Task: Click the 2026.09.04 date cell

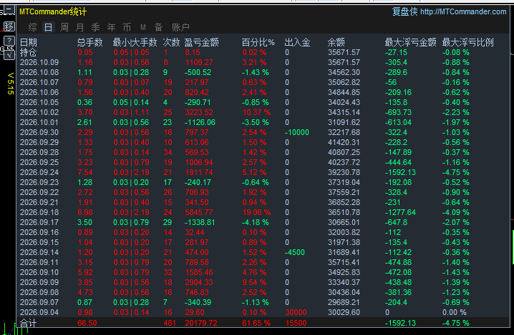Action: (x=39, y=312)
